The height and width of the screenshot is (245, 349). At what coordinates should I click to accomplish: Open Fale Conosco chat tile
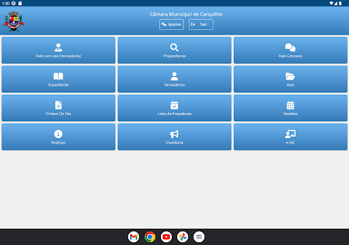290,50
